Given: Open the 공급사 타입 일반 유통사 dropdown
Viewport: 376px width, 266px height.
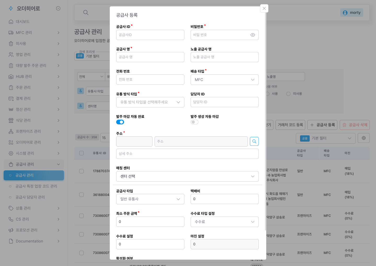Looking at the screenshot, I should click(150, 199).
